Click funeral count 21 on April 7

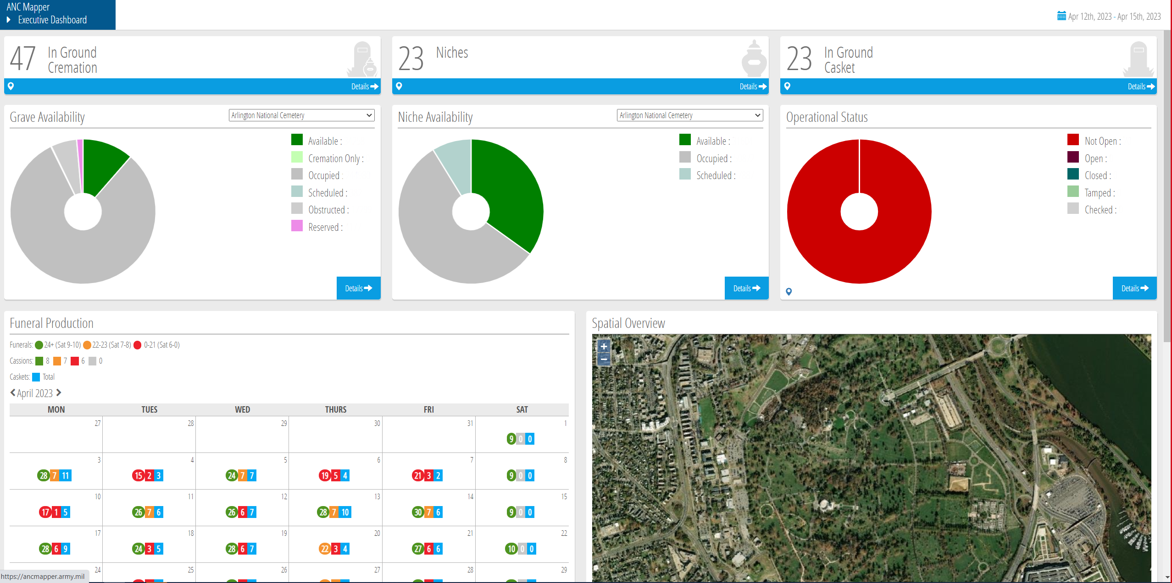(x=418, y=475)
